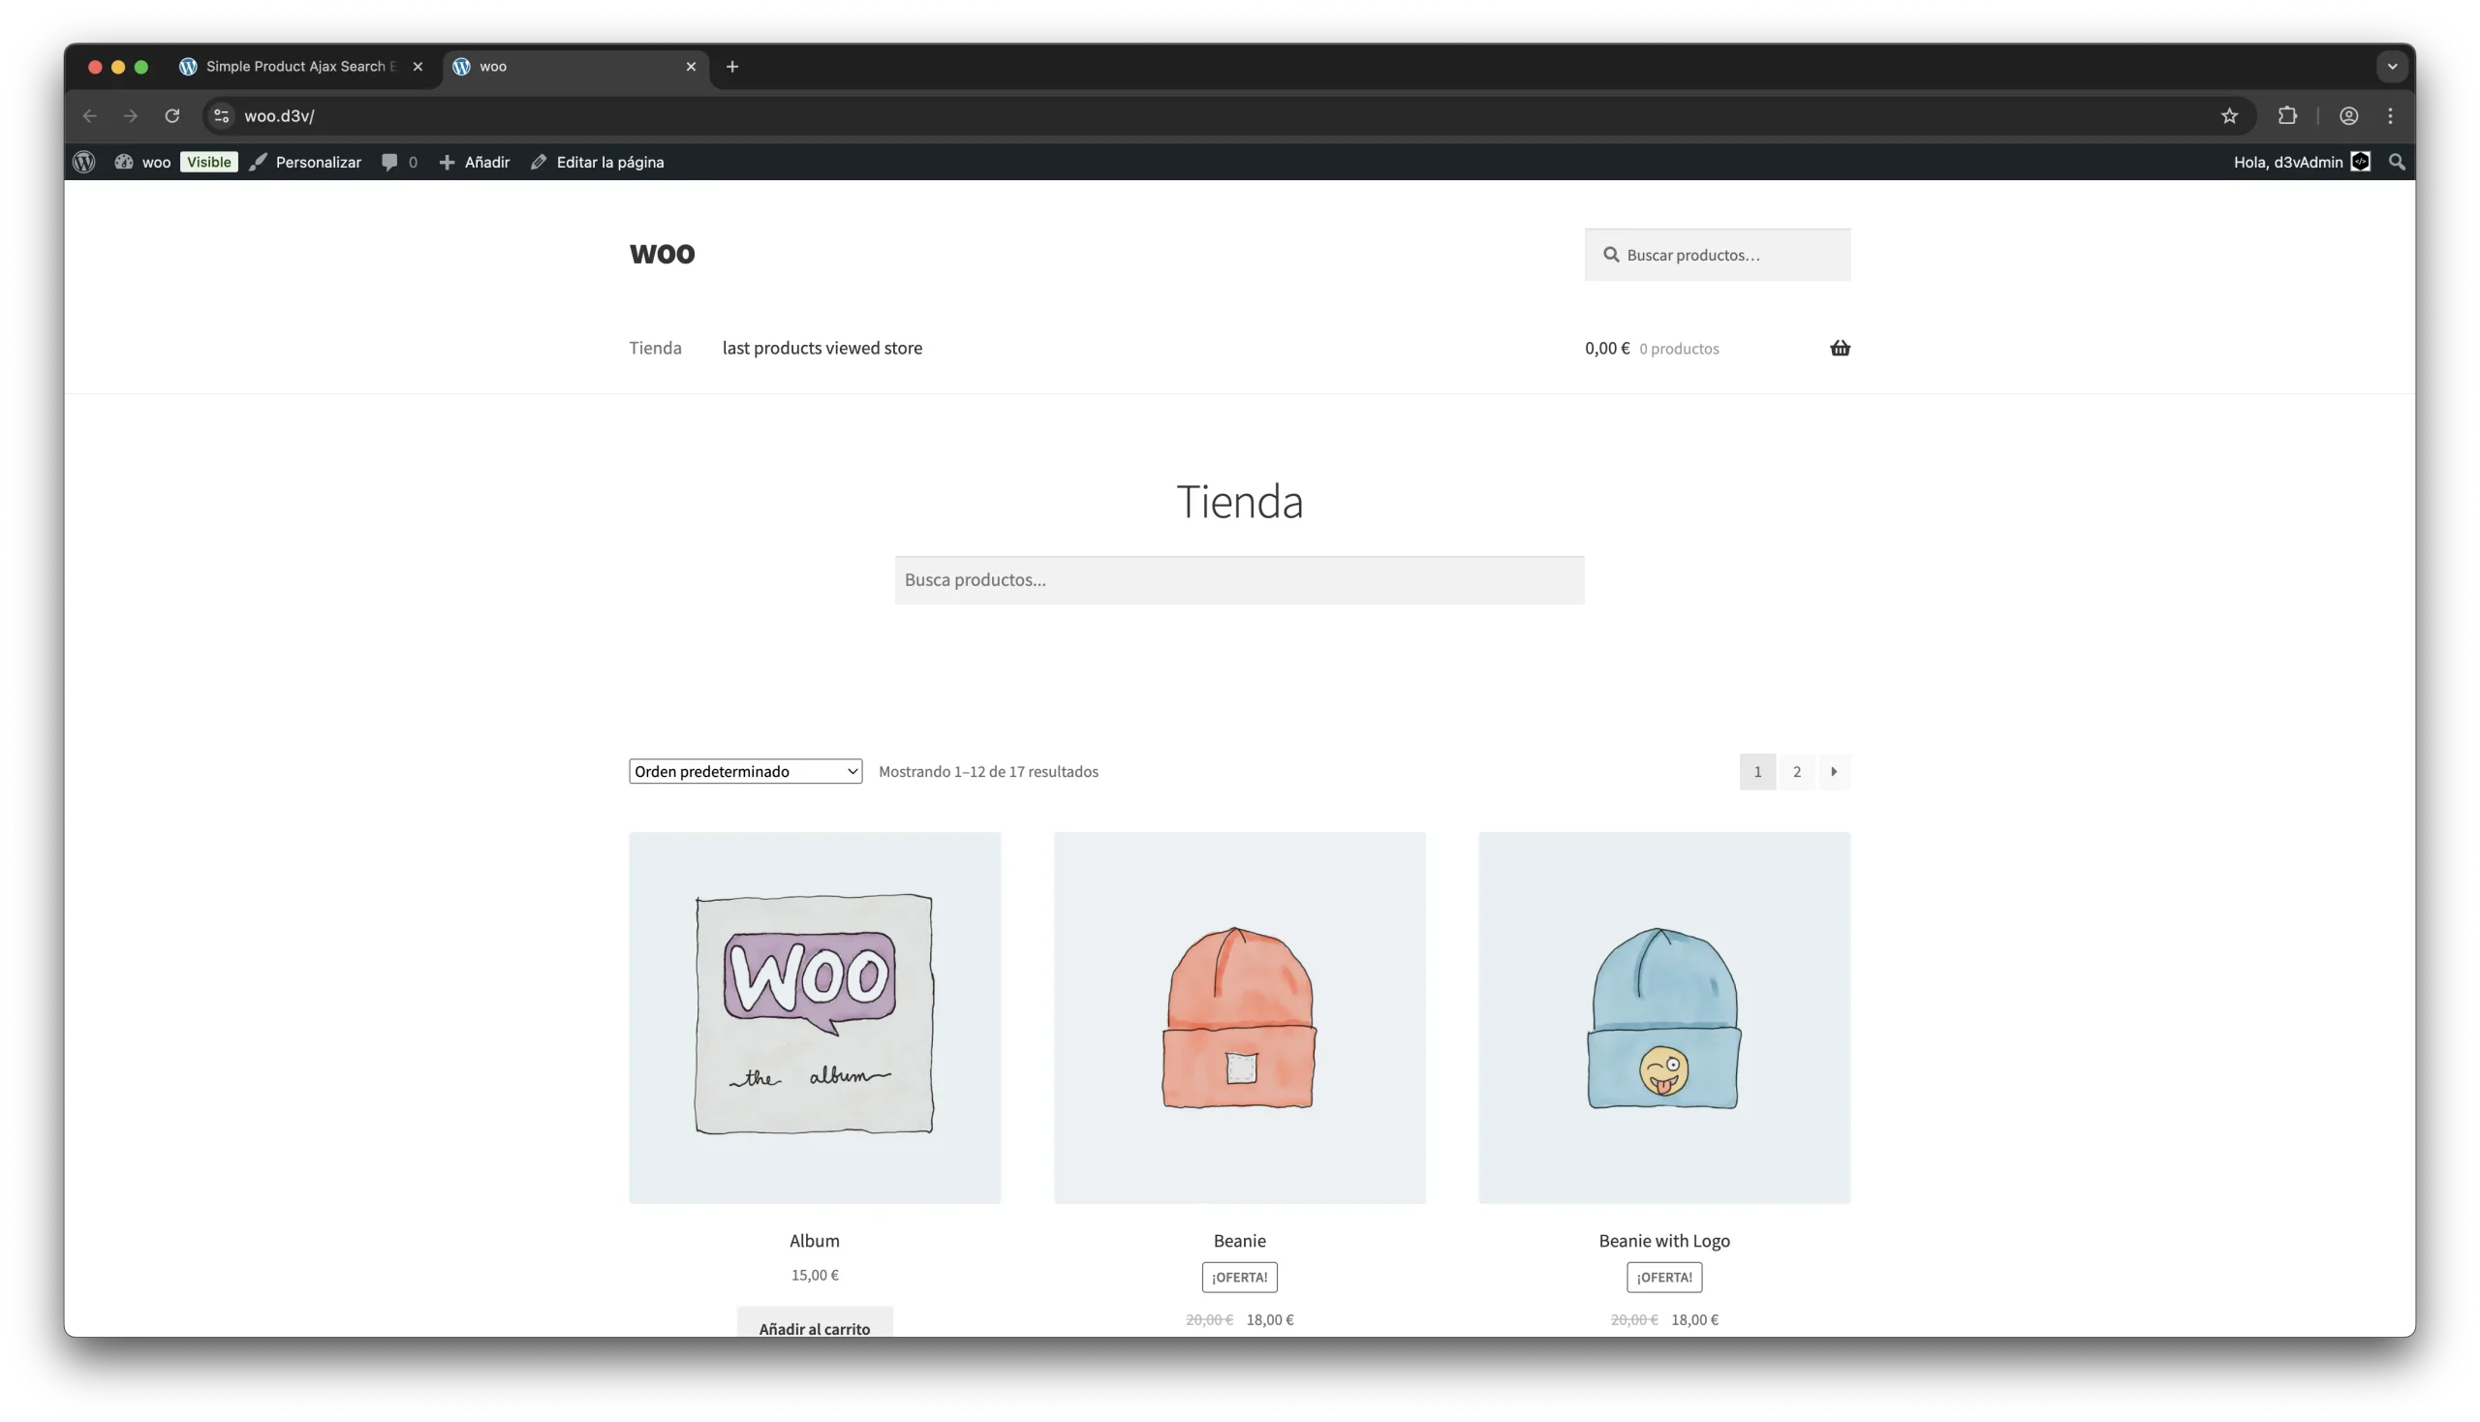Open the browser extensions puzzle icon

click(2286, 116)
